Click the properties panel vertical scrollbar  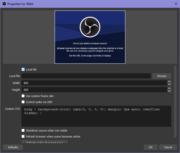coord(175,101)
